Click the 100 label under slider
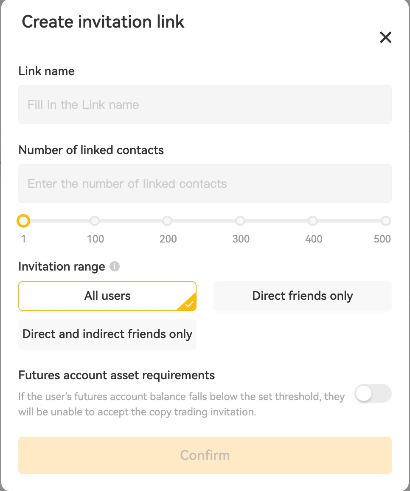This screenshot has width=410, height=491. tap(95, 239)
